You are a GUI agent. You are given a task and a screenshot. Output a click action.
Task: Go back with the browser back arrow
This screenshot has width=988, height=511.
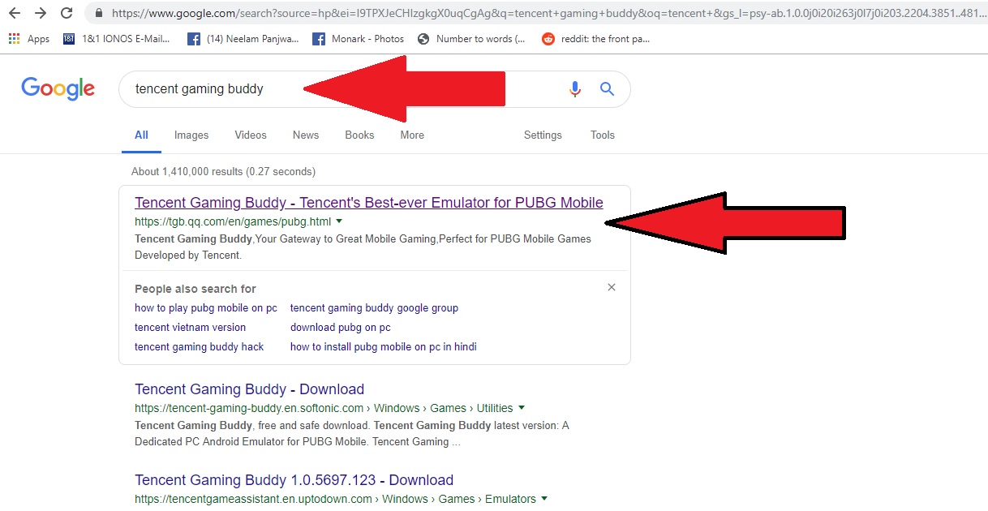[x=15, y=13]
